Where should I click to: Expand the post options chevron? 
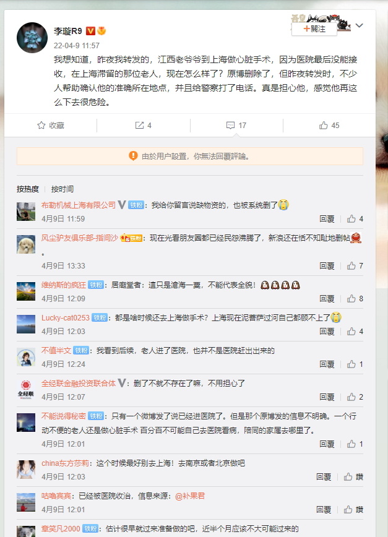[x=360, y=25]
